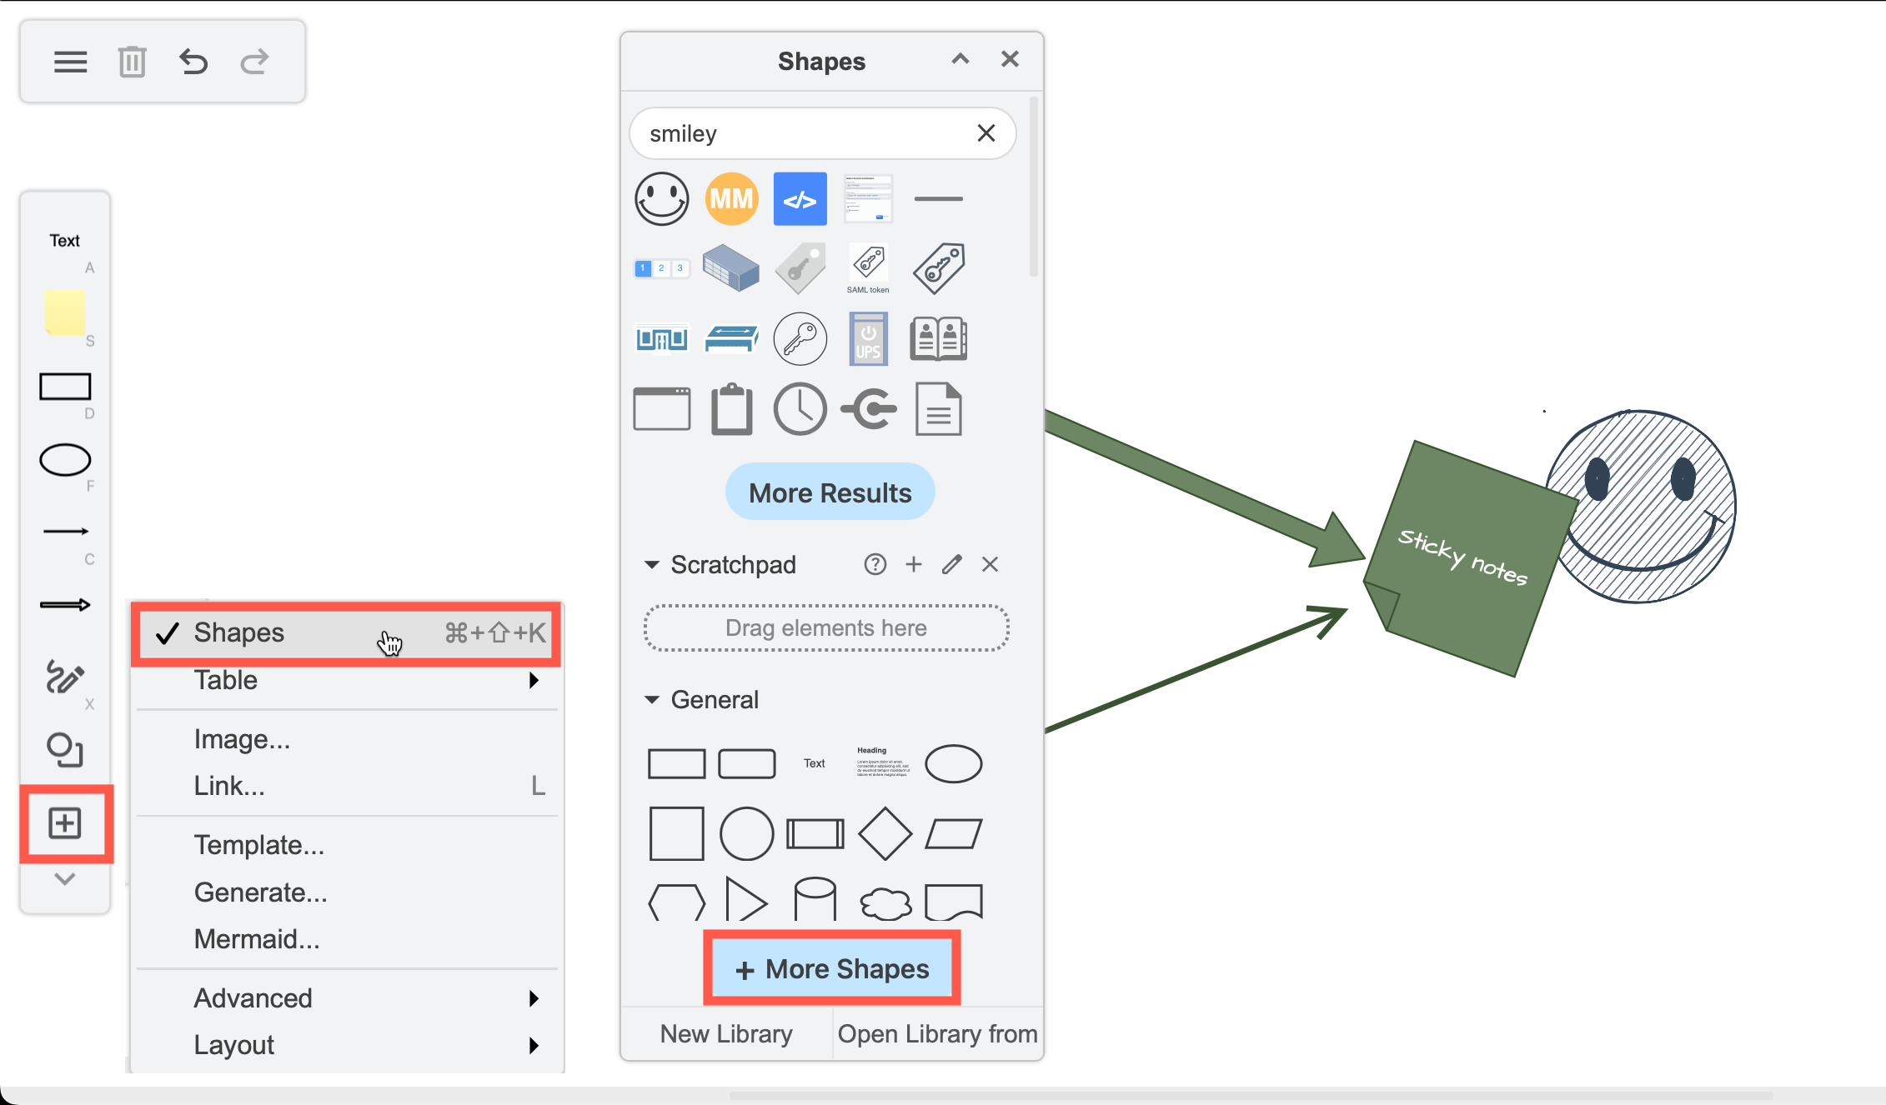Click the More Shapes button
1886x1105 pixels.
pyautogui.click(x=832, y=968)
